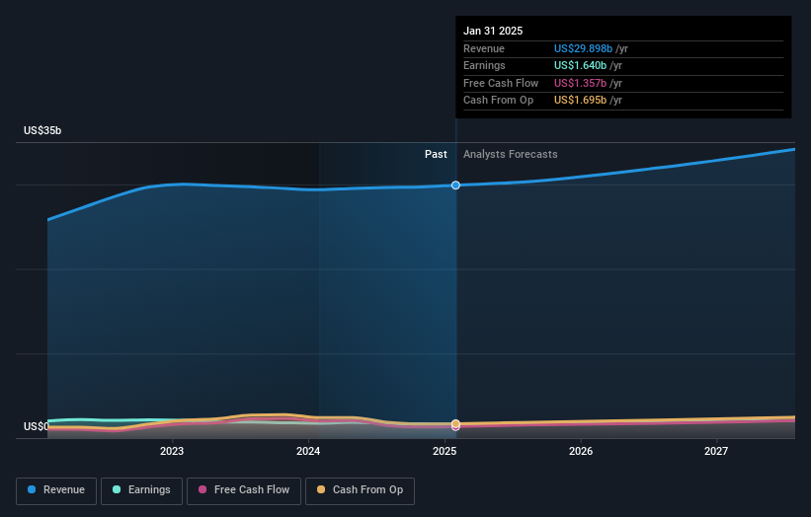The height and width of the screenshot is (517, 811).
Task: Click the Analysts Forecasts label
Action: click(x=511, y=154)
